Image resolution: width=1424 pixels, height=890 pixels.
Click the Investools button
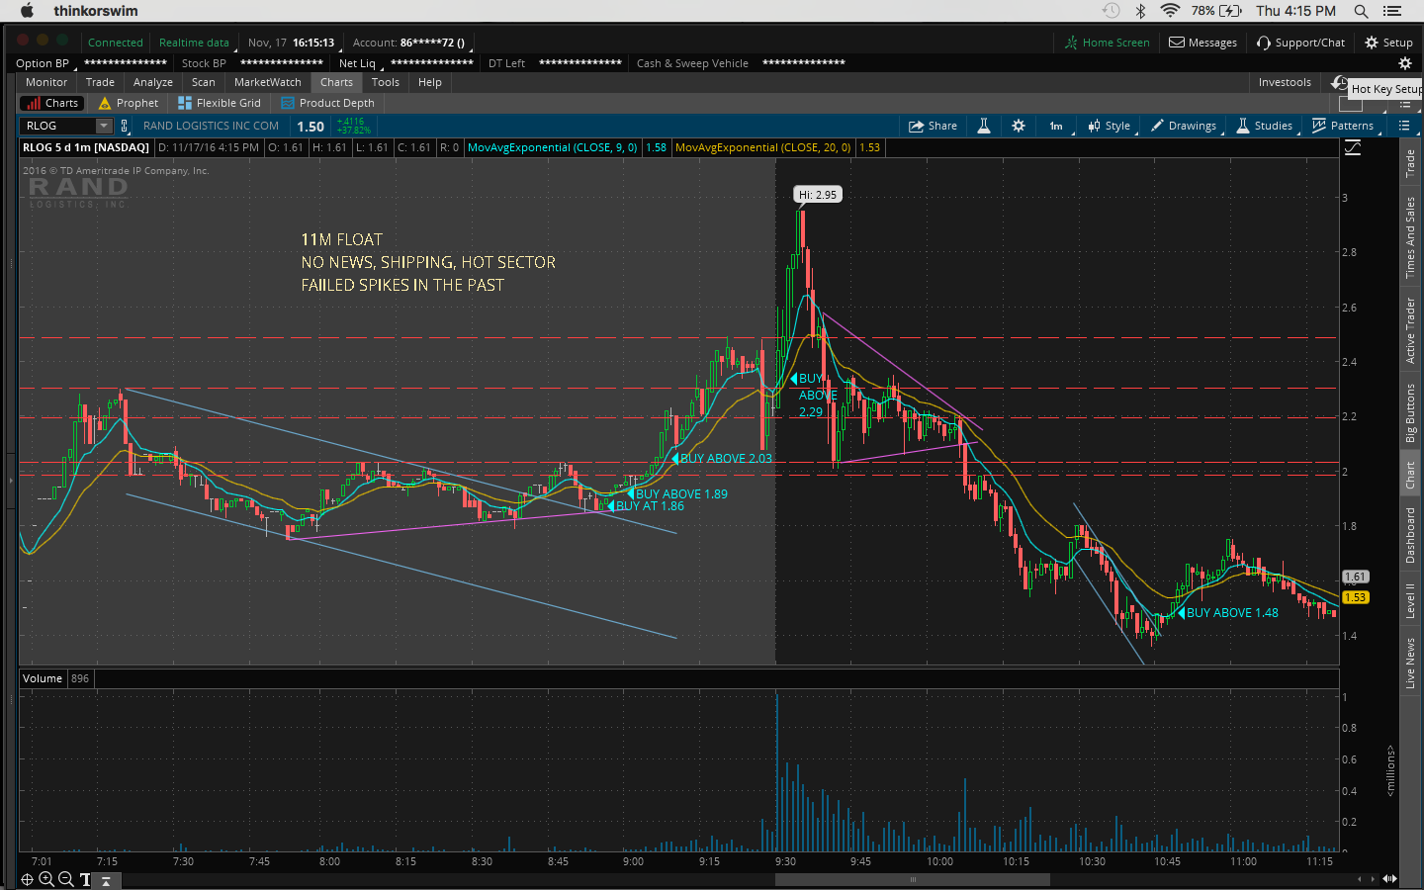click(x=1285, y=82)
